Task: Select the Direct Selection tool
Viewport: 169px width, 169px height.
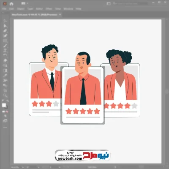Action: pos(5,26)
